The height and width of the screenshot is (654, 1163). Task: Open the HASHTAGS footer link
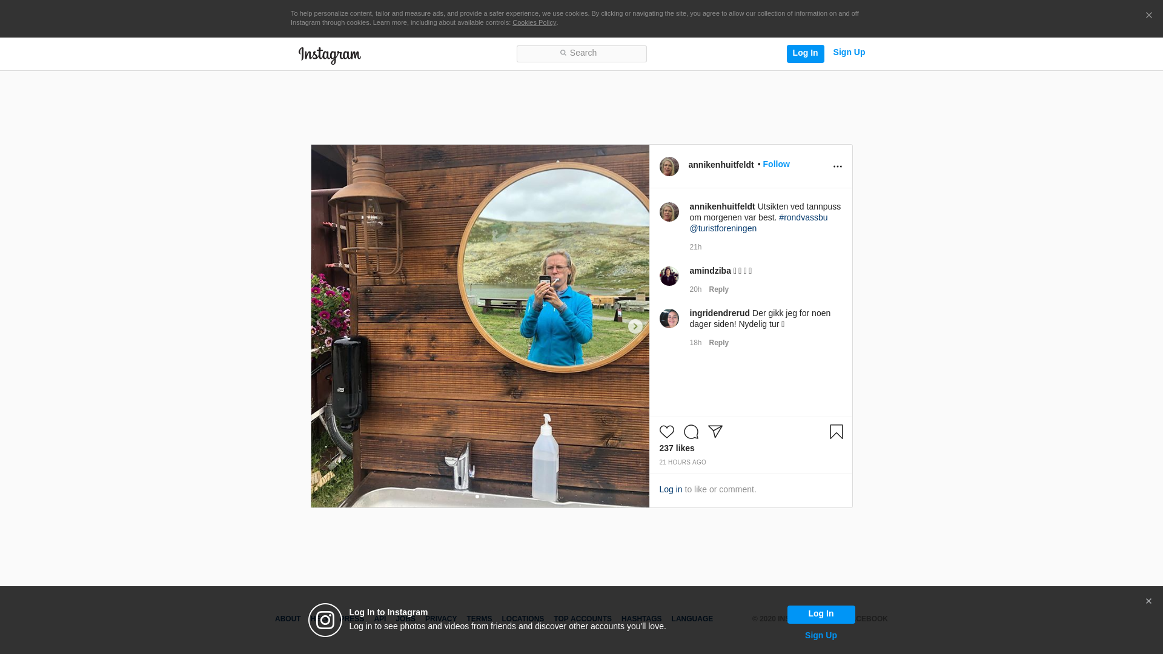pos(641,619)
